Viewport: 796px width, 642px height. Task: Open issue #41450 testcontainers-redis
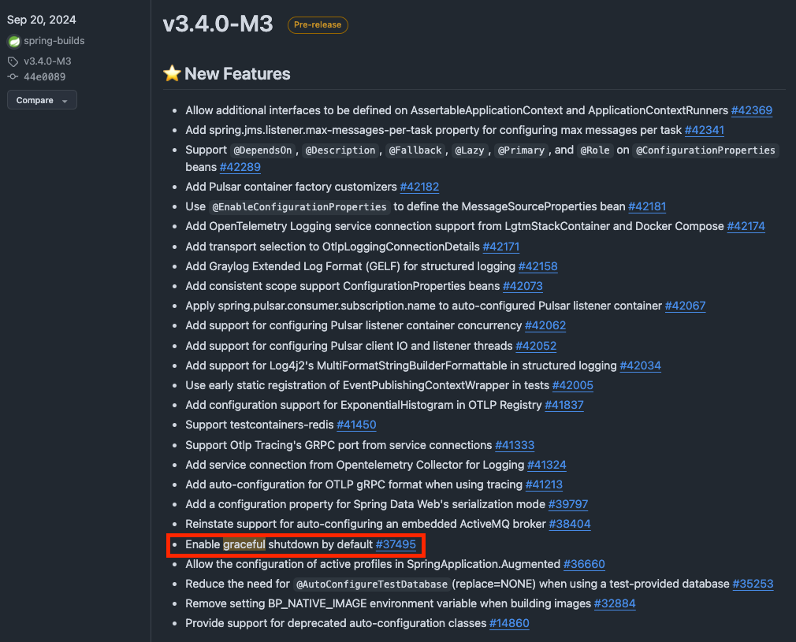coord(356,426)
